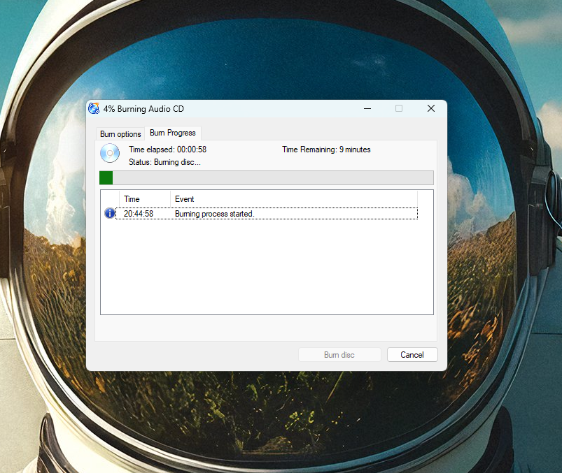Select the Burn Progress tab
The image size is (562, 473).
(x=173, y=133)
